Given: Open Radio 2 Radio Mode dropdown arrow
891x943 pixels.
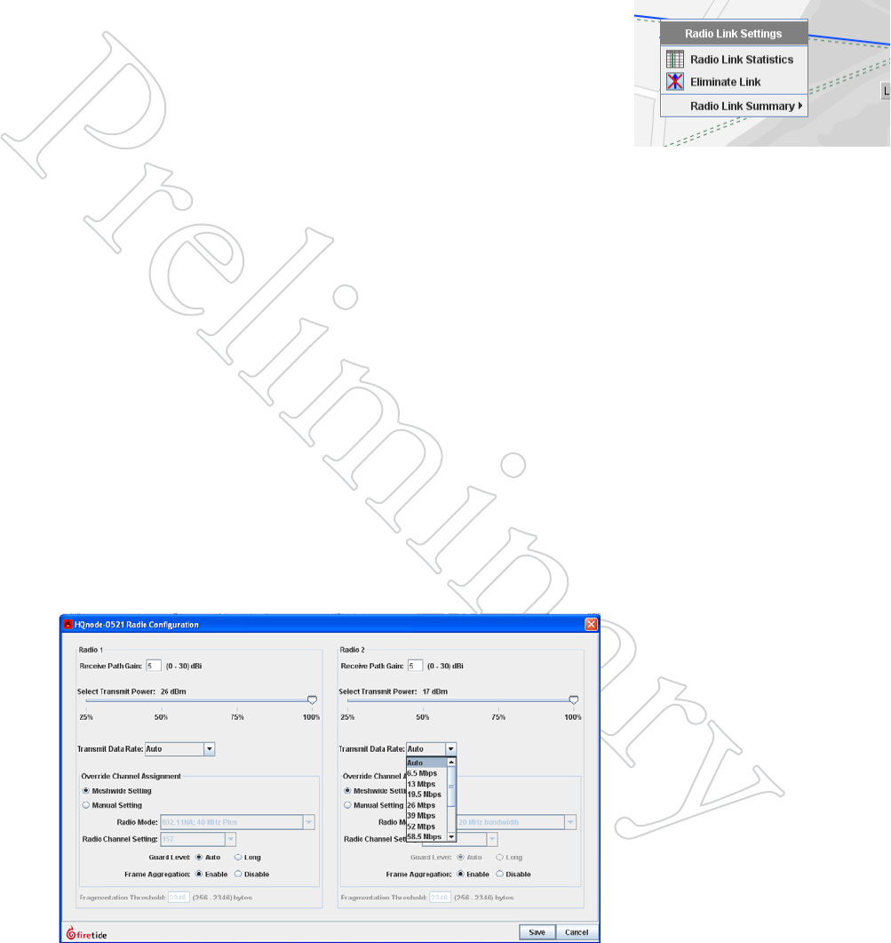Looking at the screenshot, I should click(570, 822).
